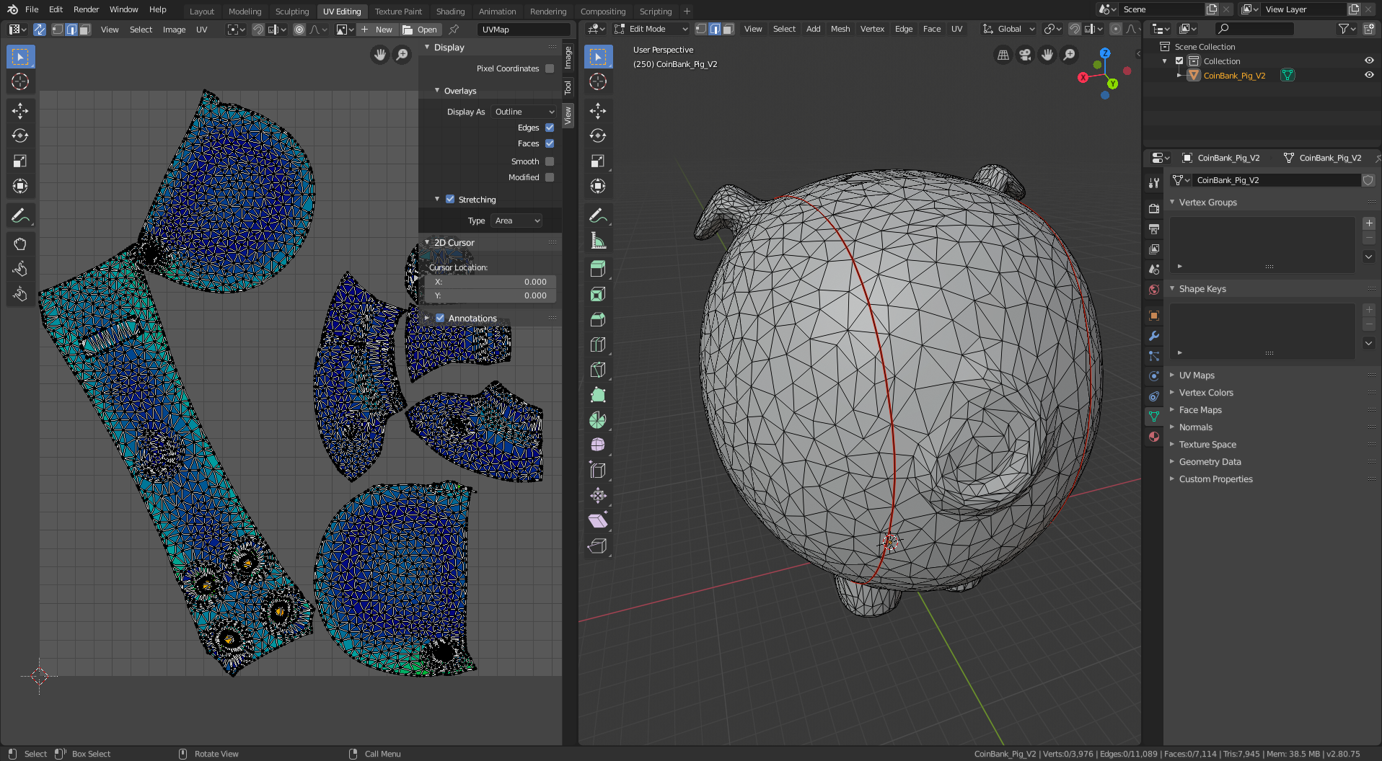Click the Material properties tab icon
The width and height of the screenshot is (1382, 761).
[x=1154, y=437]
